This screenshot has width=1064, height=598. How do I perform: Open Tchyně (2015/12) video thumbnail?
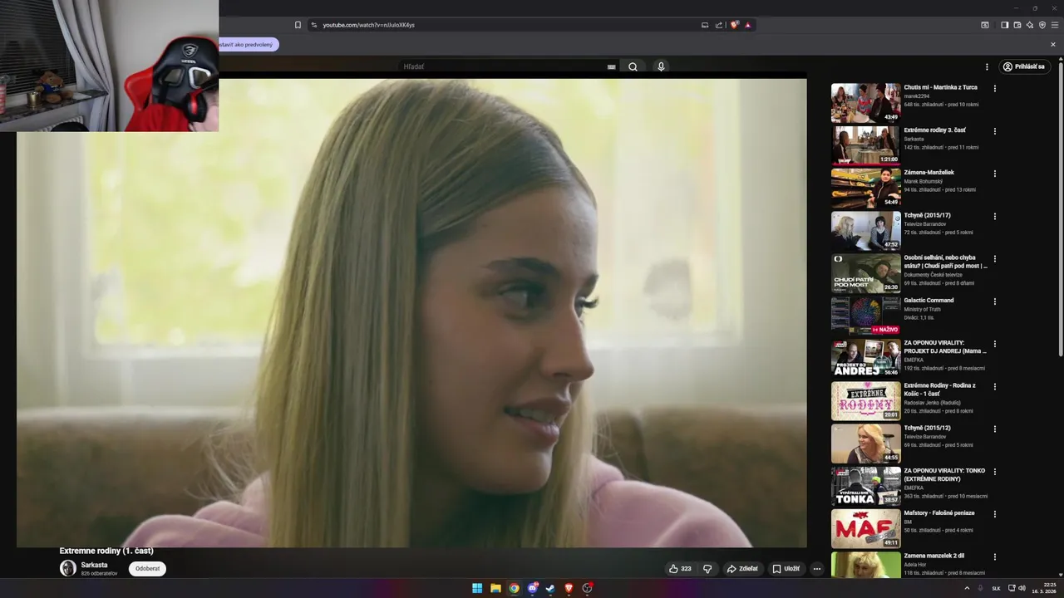click(x=865, y=444)
